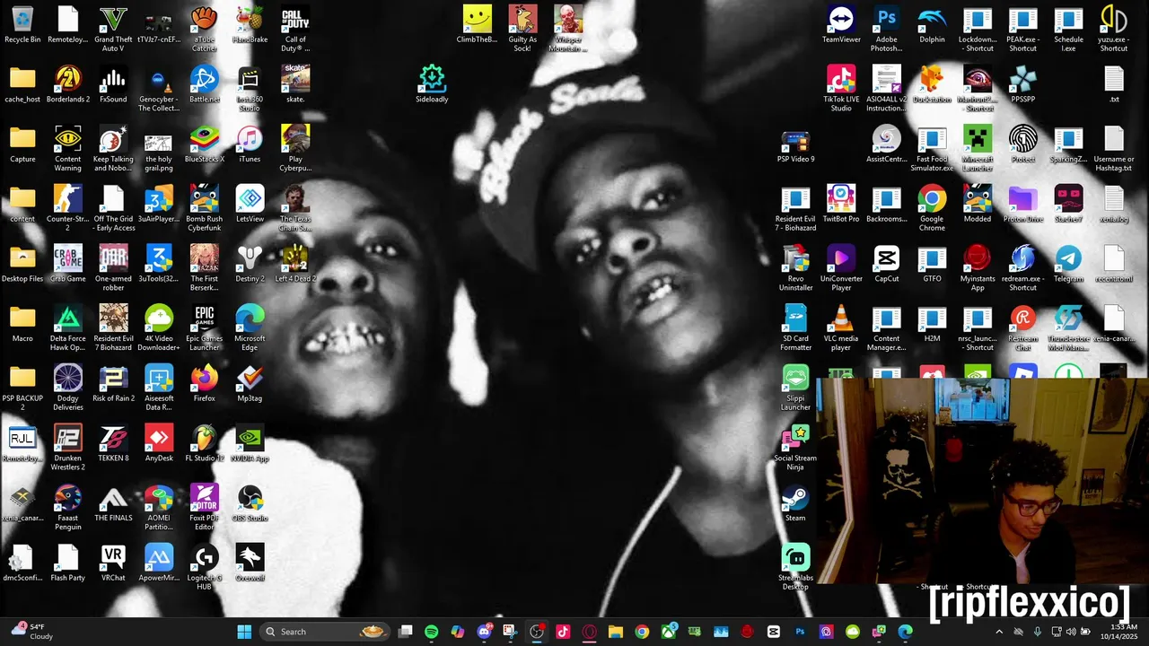1149x646 pixels.
Task: Open the Telegram desktop shortcut
Action: click(1068, 264)
